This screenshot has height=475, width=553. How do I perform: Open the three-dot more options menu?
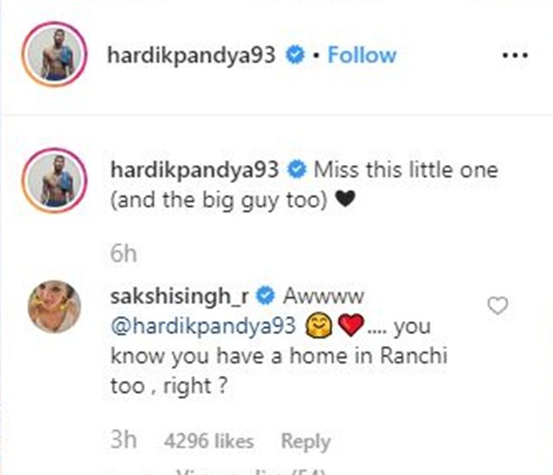click(x=515, y=55)
